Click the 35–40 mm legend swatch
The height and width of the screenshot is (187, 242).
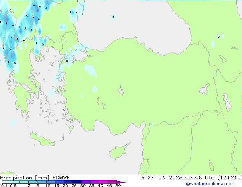click(x=95, y=182)
